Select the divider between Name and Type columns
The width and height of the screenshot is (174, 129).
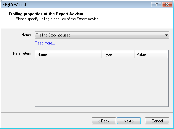101,54
